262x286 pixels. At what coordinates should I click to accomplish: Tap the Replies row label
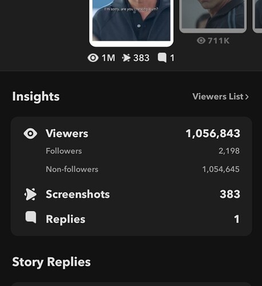[66, 219]
